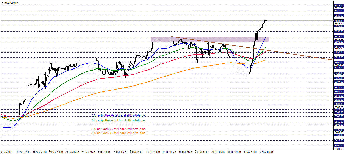Click the '12 Sep 09:01' time label

point(24,152)
